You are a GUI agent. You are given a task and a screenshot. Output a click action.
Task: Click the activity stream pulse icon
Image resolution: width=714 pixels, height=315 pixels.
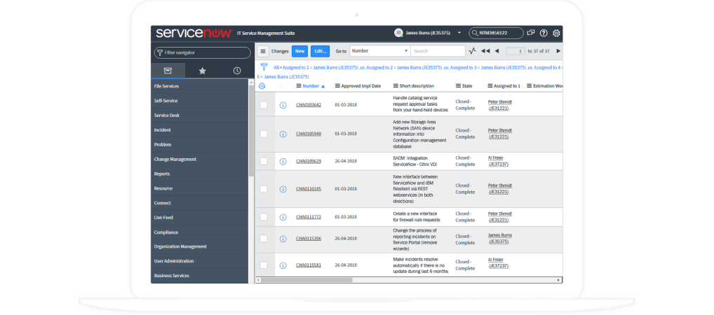(473, 51)
